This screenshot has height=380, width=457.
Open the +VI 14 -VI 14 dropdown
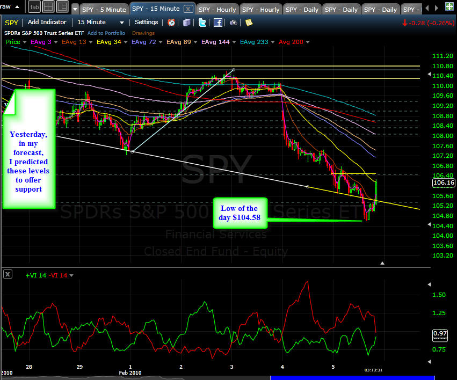pos(71,275)
